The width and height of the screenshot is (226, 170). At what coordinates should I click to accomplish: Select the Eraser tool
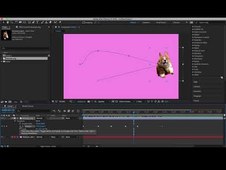point(50,22)
